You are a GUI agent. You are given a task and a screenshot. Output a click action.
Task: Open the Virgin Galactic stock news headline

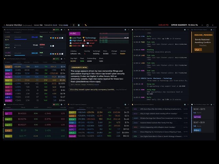tap(159, 113)
